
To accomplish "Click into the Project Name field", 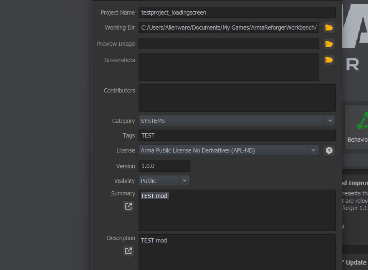I will pos(237,12).
